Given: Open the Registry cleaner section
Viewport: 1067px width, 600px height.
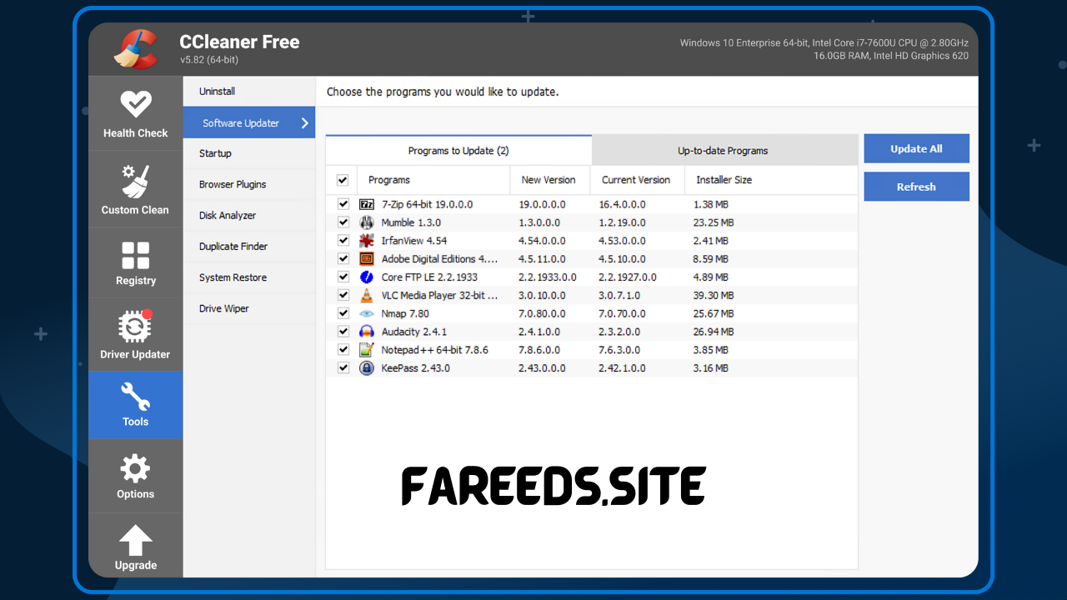Looking at the screenshot, I should [x=135, y=263].
